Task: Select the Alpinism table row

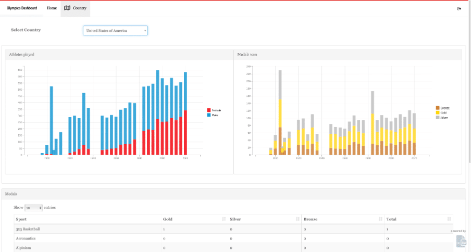Action: pyautogui.click(x=233, y=248)
